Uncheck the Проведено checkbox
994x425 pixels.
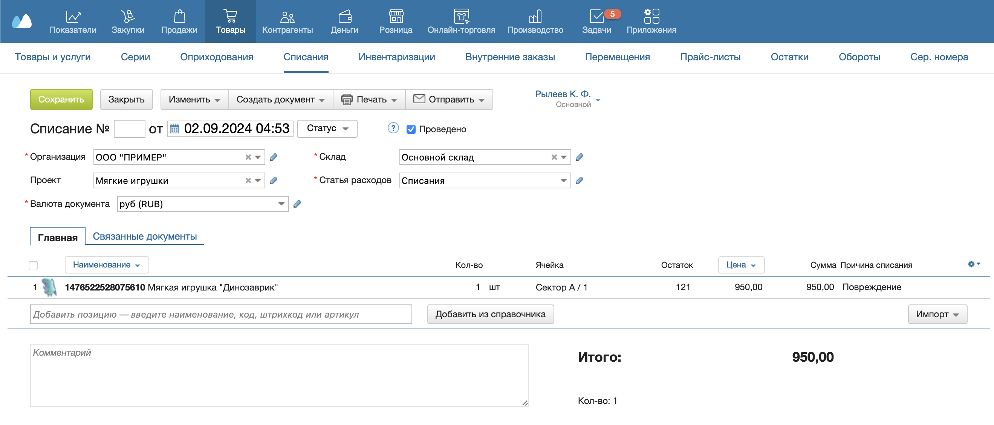[411, 129]
